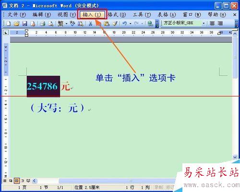Close the document with the menu bar X

(235, 15)
